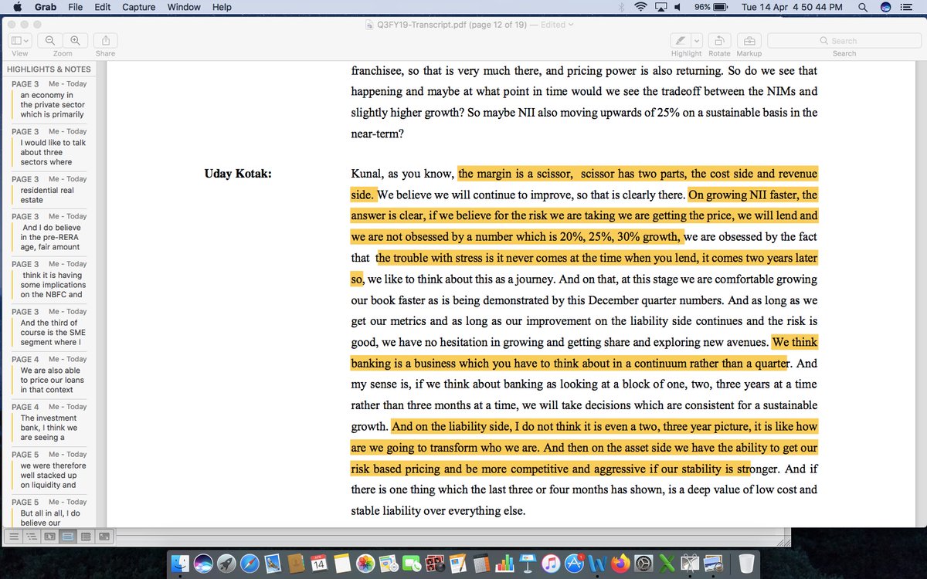Activate the Highlight pen tool
The image size is (927, 579).
point(680,40)
